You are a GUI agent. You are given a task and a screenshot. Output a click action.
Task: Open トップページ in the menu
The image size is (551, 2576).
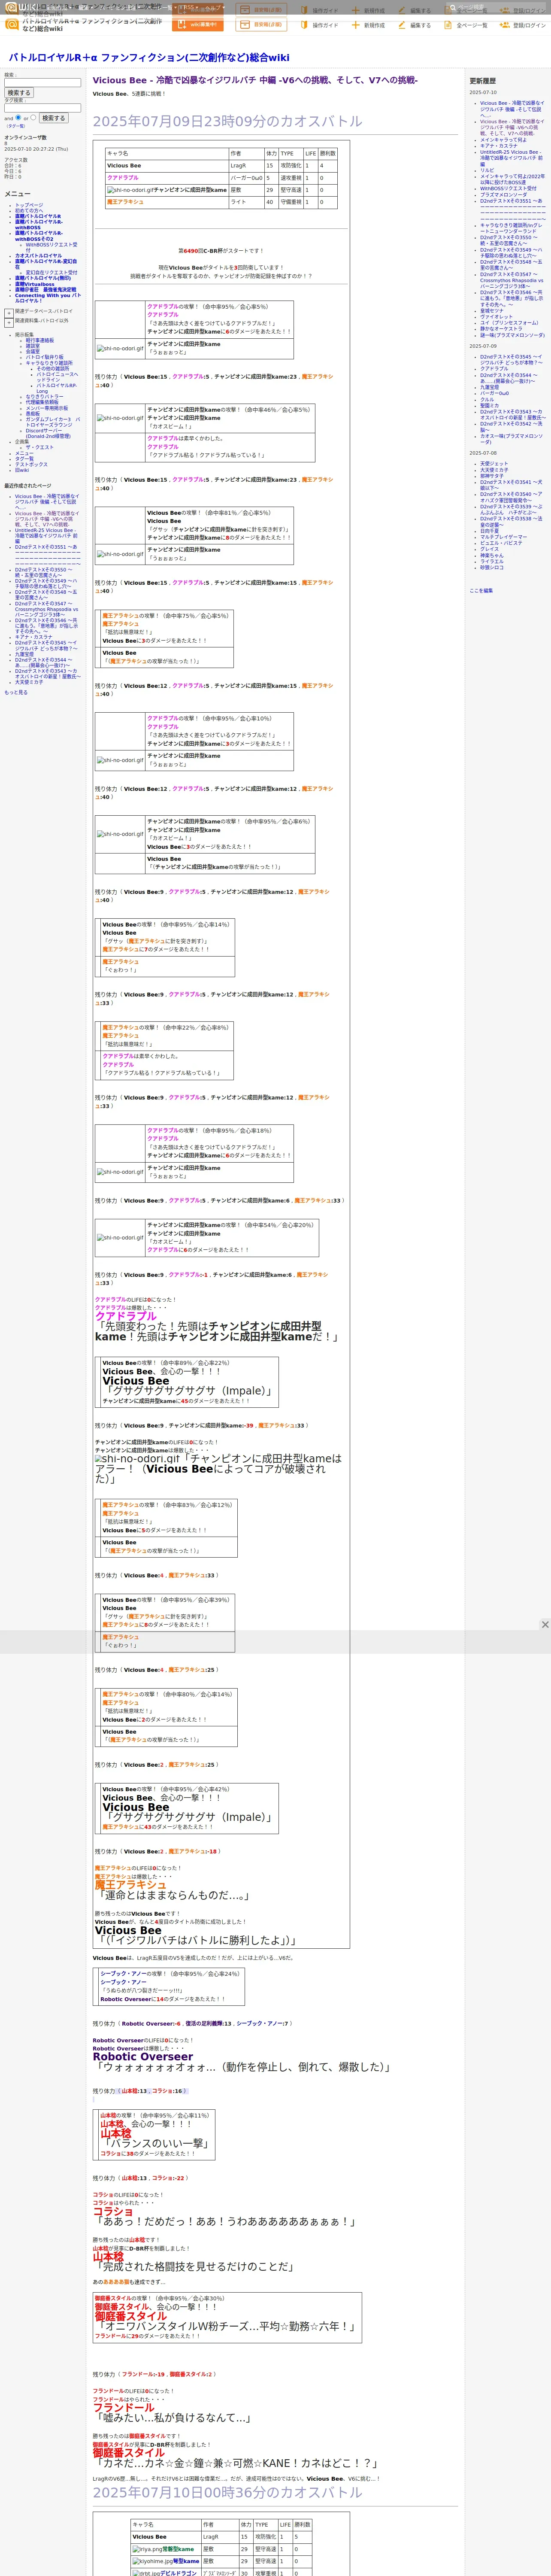(29, 205)
